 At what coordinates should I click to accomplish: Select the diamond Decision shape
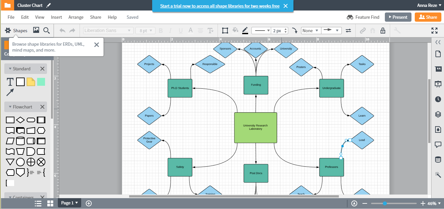(20, 120)
